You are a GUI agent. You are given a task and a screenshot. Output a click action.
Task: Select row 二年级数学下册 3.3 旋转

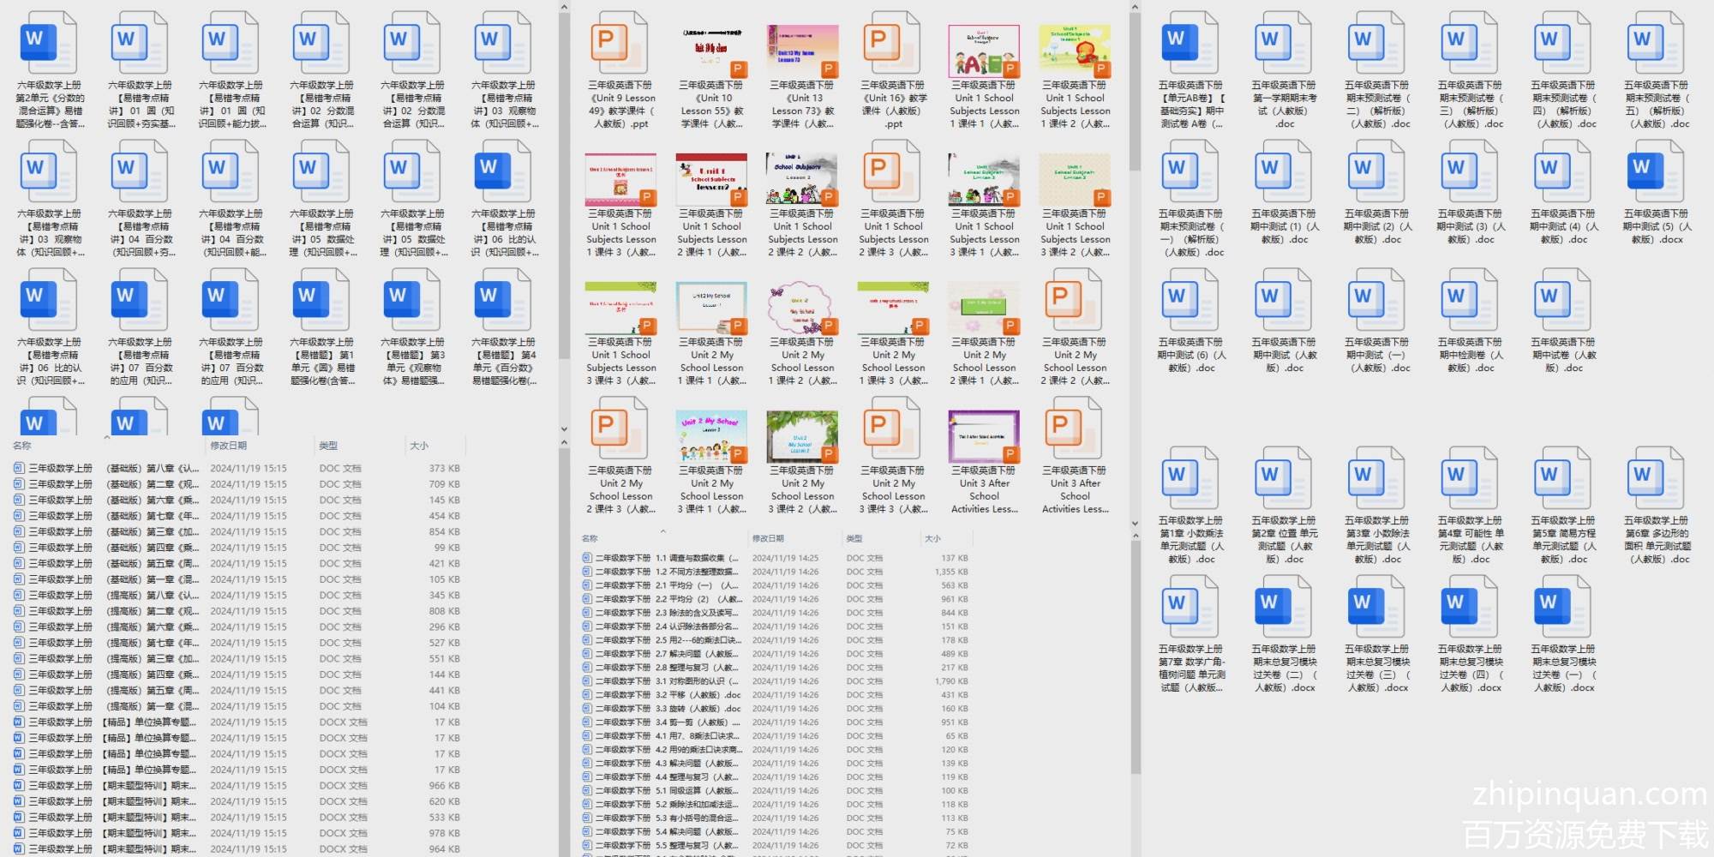776,709
